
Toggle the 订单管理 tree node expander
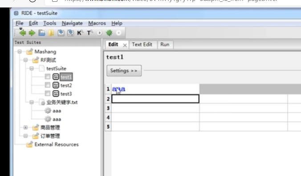click(x=25, y=136)
